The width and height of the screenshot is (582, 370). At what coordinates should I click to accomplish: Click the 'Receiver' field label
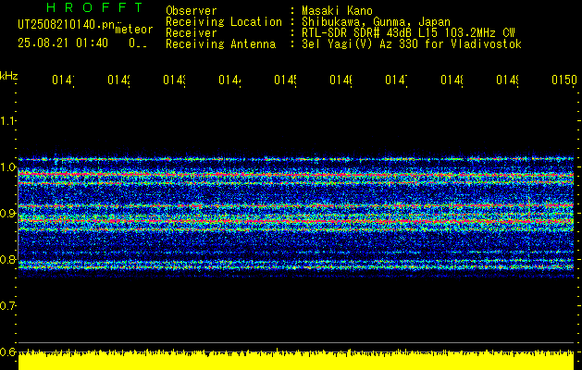(x=192, y=33)
